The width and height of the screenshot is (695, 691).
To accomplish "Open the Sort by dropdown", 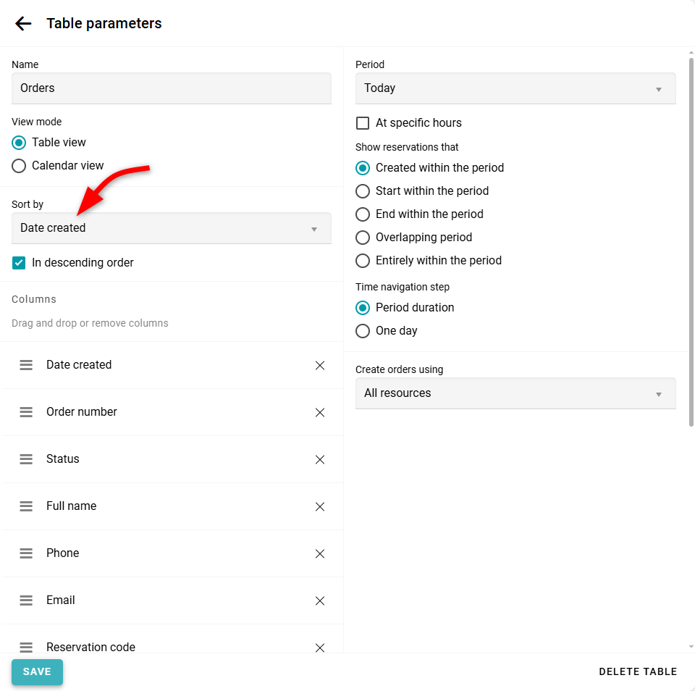I will (172, 228).
